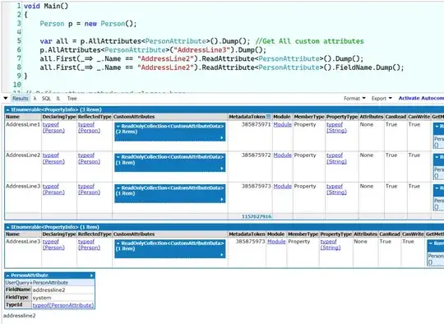Click the lambda (λ) results tab icon
Image resolution: width=444 pixels, height=324 pixels.
[x=35, y=99]
